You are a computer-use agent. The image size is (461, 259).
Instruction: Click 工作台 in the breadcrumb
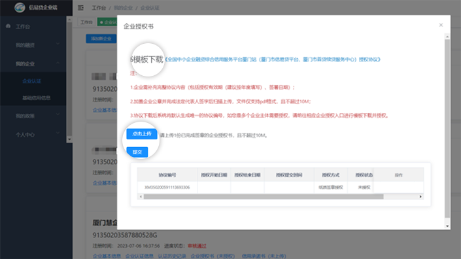[x=99, y=8]
